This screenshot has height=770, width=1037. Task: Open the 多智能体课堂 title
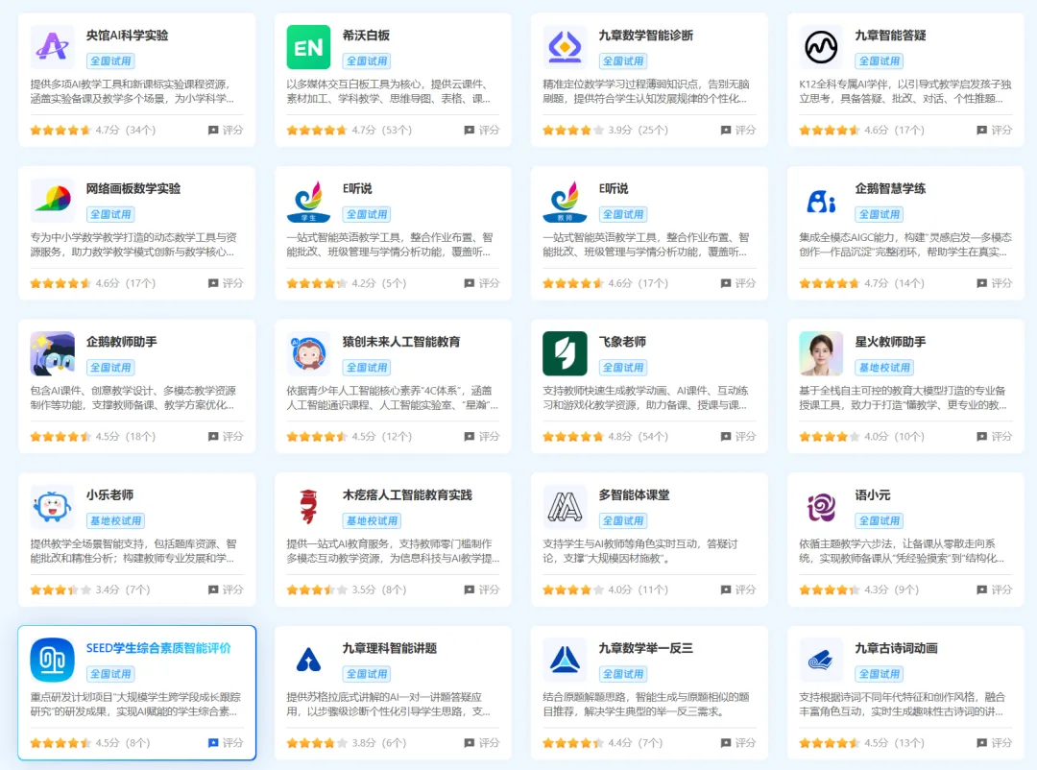click(634, 494)
